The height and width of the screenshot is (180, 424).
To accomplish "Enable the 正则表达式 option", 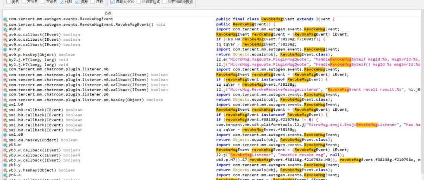I will 139,2.
